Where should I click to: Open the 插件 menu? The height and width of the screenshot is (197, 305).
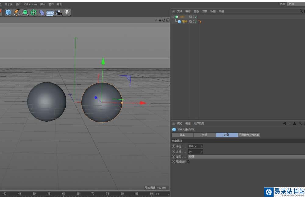(18, 5)
